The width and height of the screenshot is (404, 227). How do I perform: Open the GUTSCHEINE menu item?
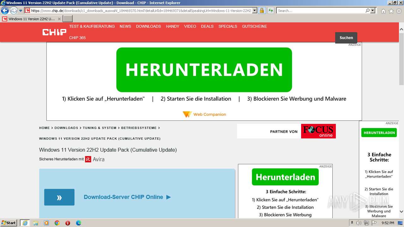[x=254, y=26]
